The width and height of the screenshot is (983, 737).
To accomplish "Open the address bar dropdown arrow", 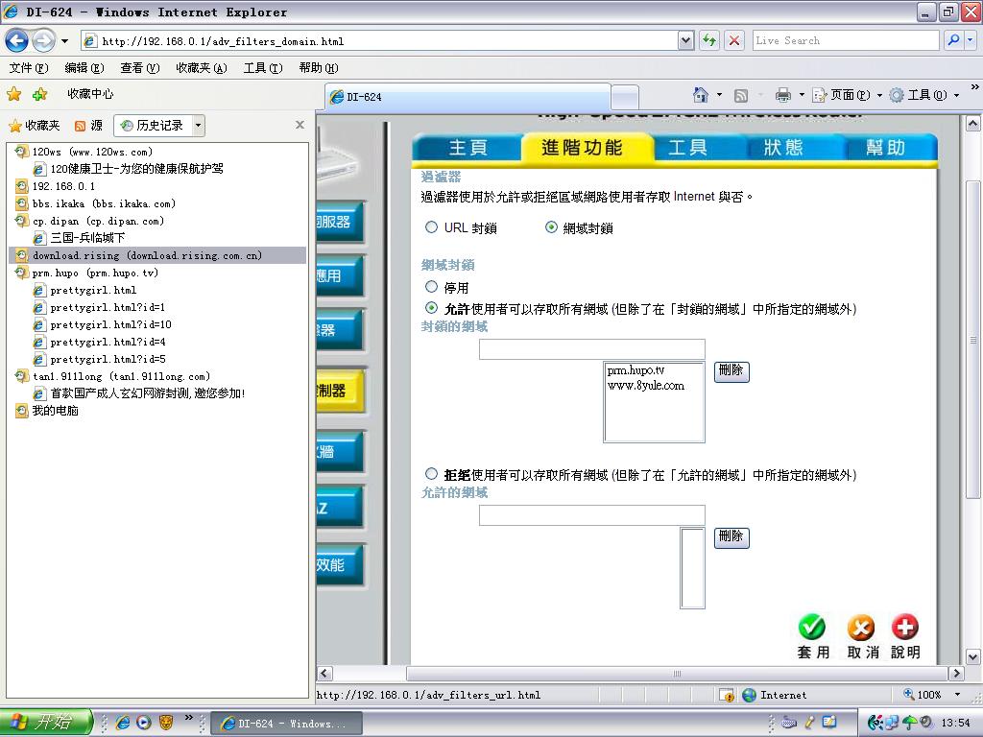I will click(685, 40).
